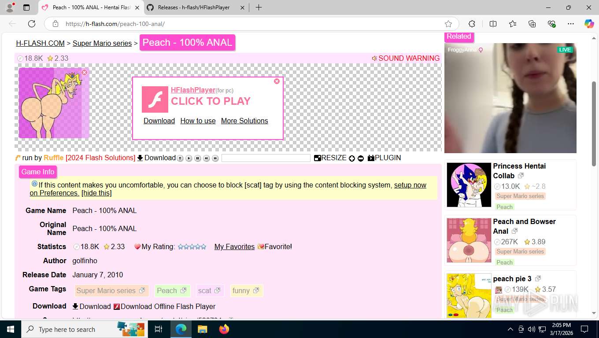Add this page to favorites star
Image resolution: width=599 pixels, height=338 pixels.
coord(448,24)
